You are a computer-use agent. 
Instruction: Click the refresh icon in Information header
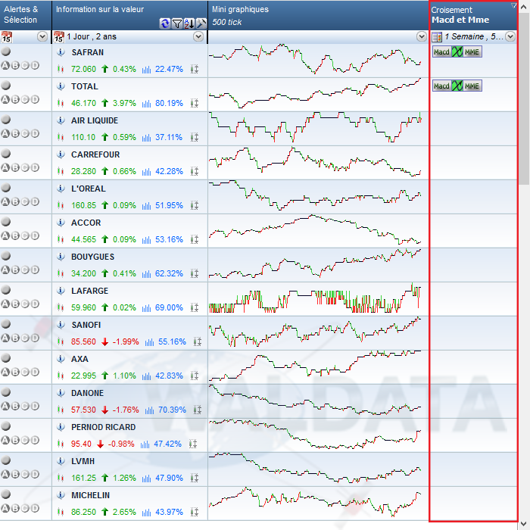[164, 23]
